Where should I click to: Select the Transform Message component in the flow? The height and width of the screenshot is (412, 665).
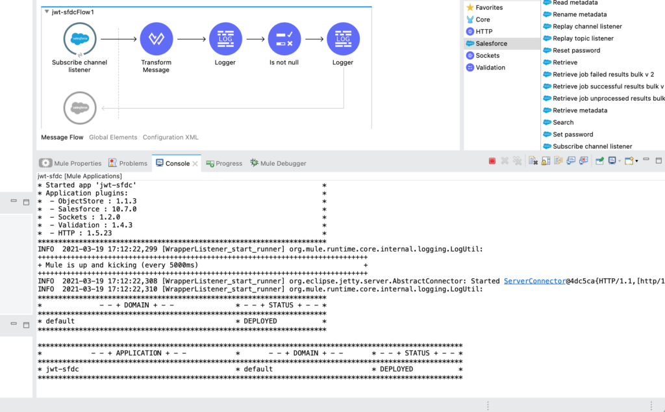[156, 39]
